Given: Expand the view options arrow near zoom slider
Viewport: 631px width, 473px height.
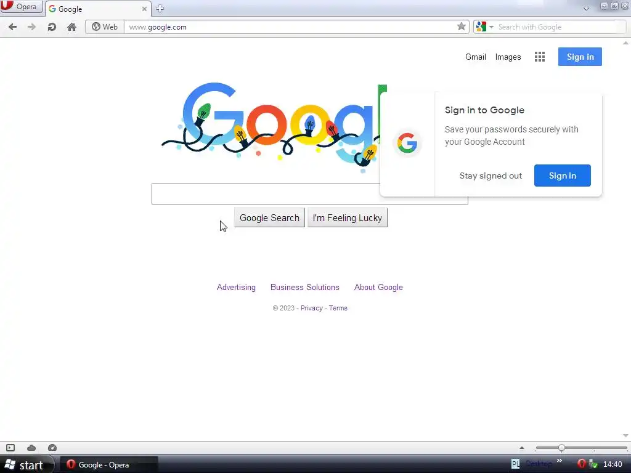Looking at the screenshot, I should click(521, 448).
